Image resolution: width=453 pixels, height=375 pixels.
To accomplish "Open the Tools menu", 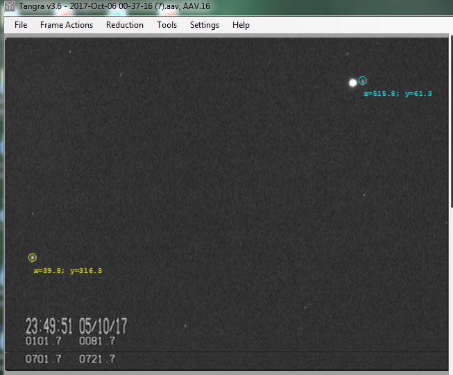I will pyautogui.click(x=166, y=25).
